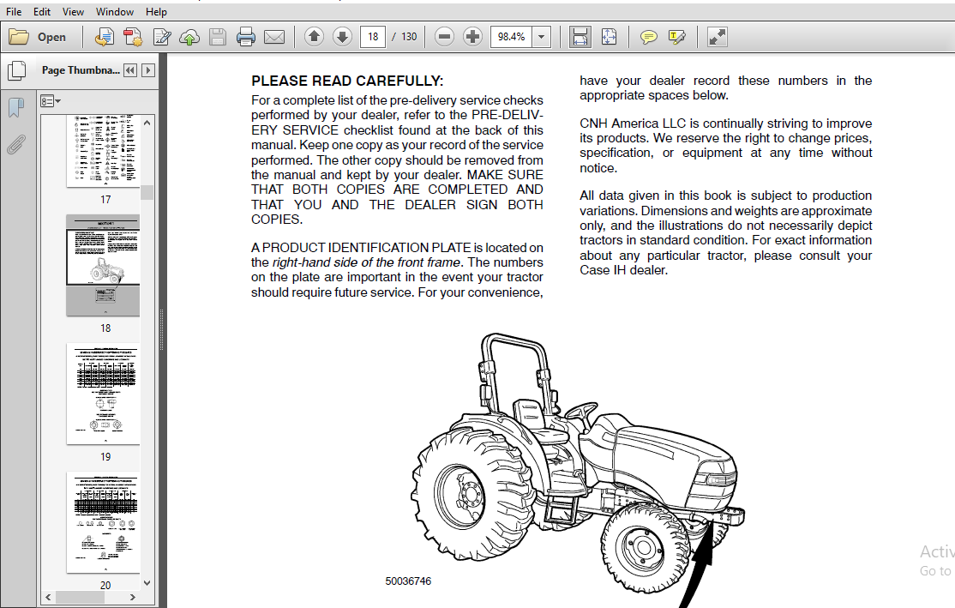955x608 pixels.
Task: Click the edit document pencil icon
Action: coord(161,37)
